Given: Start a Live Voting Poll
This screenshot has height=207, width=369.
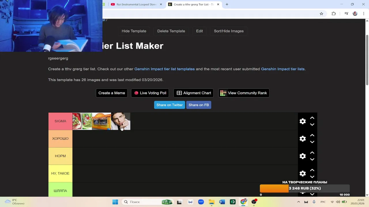Looking at the screenshot, I should tap(150, 93).
